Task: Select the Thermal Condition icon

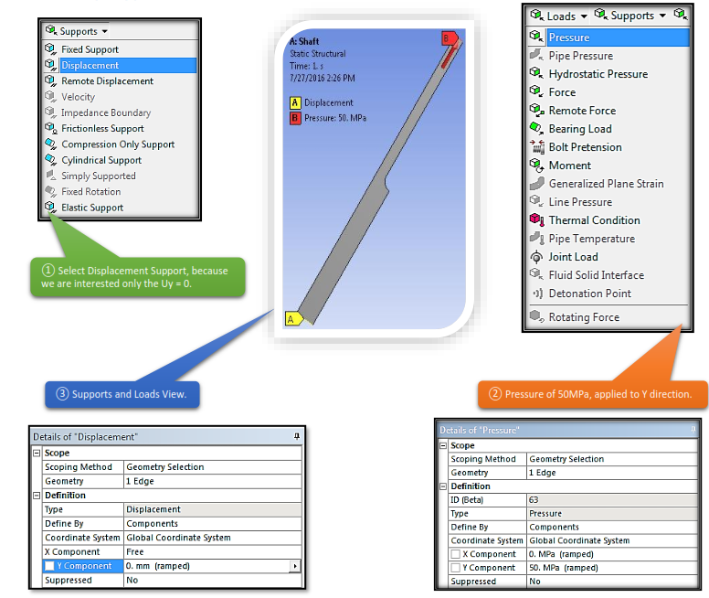Action: (x=536, y=220)
